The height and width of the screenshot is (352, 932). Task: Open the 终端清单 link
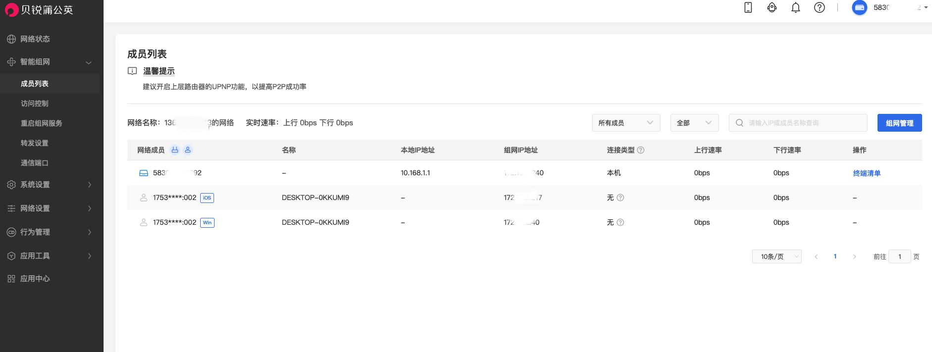click(x=867, y=173)
